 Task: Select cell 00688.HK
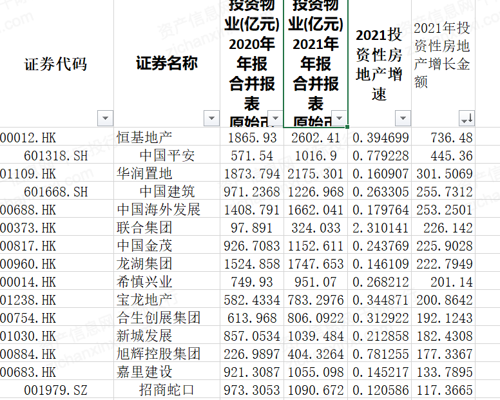tap(57, 210)
